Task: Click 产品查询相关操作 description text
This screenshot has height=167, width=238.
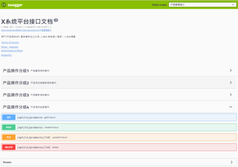Action: tap(40, 71)
